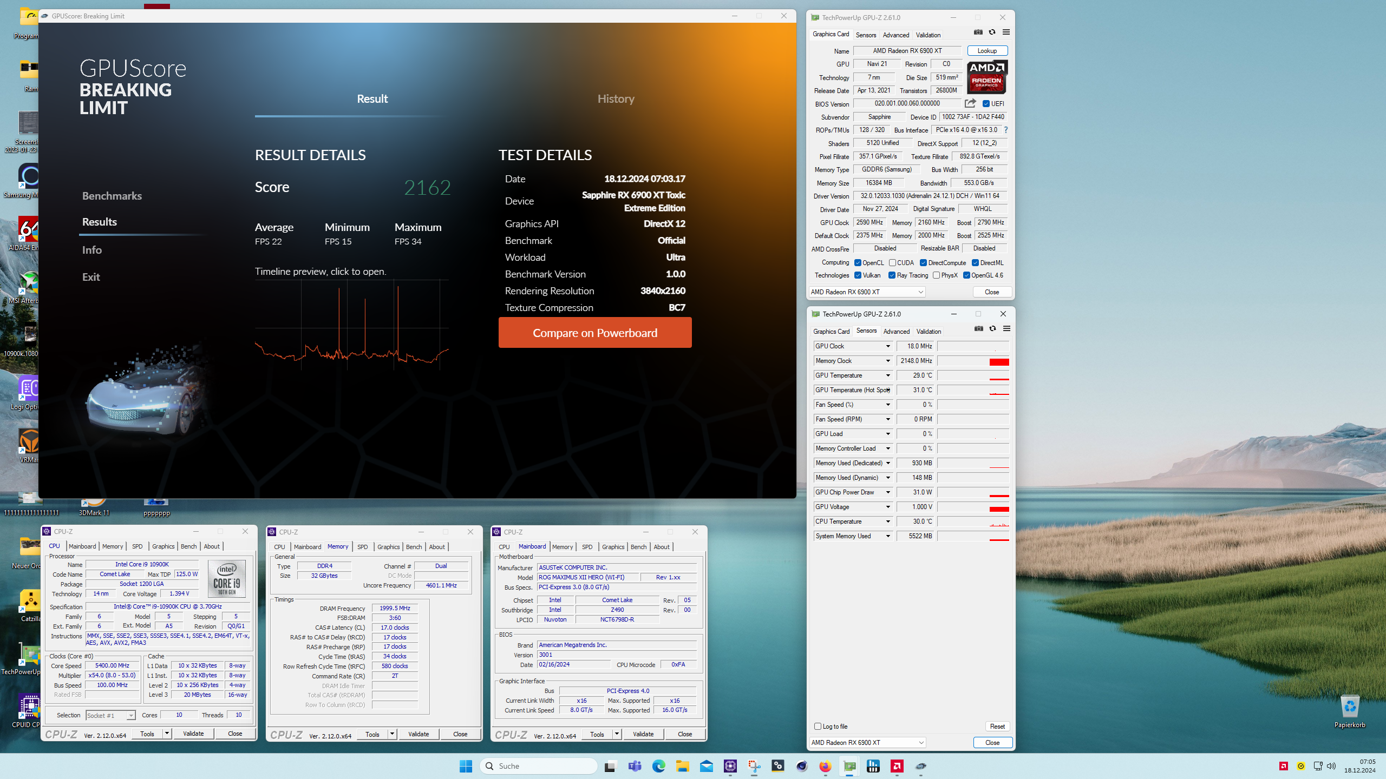1386x779 pixels.
Task: Switch to the Validation tab in the GPU-Z Sensors window
Action: (x=929, y=332)
